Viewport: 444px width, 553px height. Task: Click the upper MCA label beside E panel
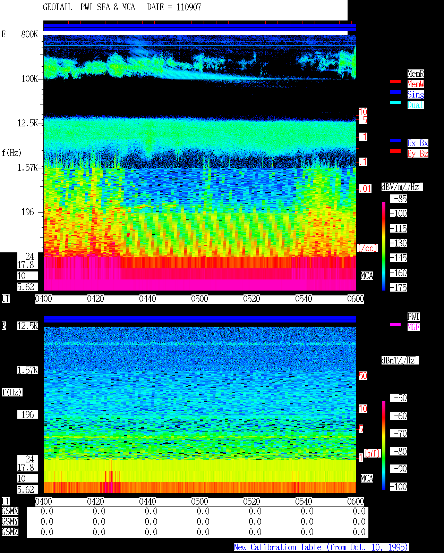click(367, 276)
